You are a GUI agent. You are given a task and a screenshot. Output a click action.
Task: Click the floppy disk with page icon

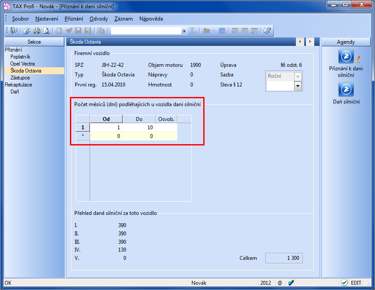[x=88, y=31]
